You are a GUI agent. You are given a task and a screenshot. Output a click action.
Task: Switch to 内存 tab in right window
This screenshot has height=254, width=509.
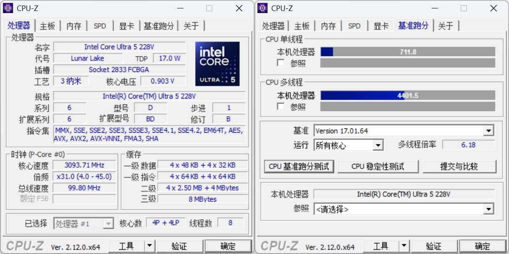click(x=329, y=26)
